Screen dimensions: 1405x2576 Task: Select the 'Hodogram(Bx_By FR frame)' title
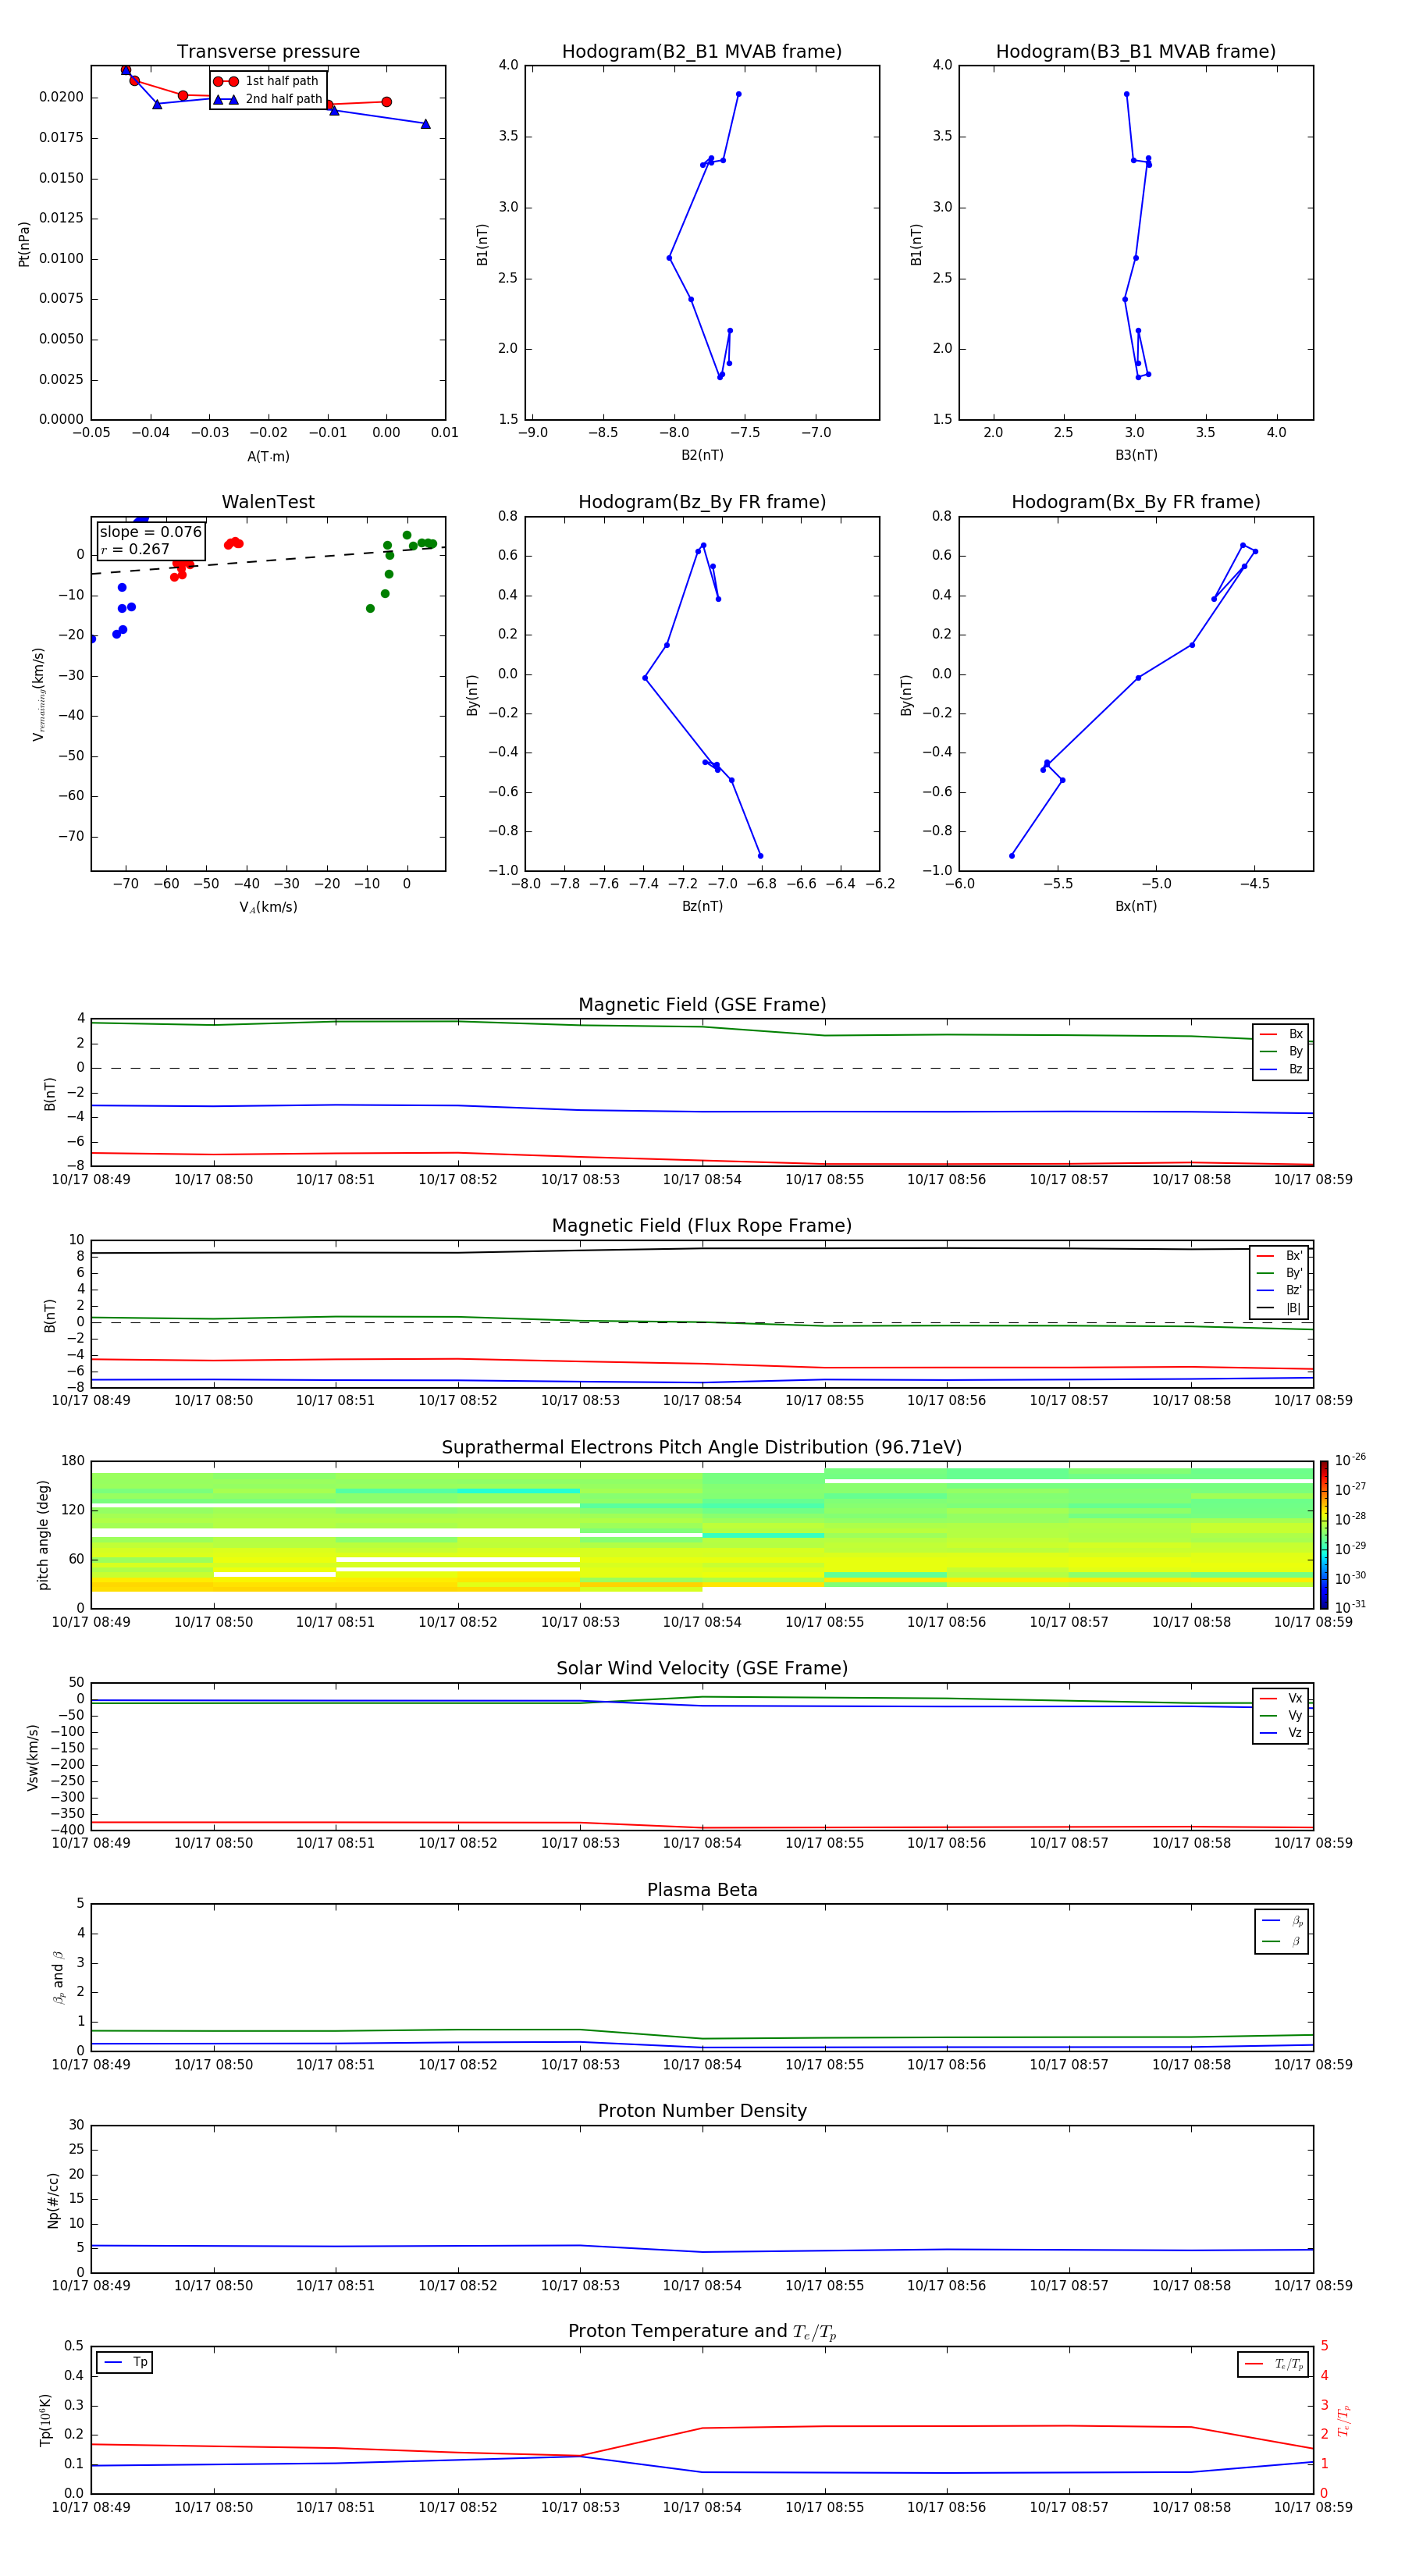tap(1136, 502)
